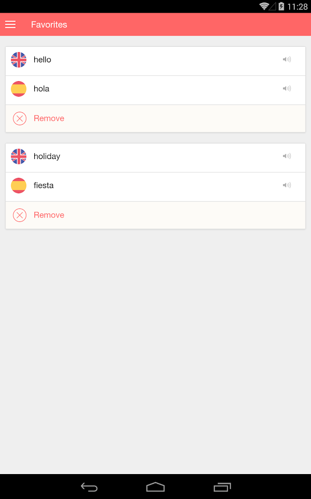311x499 pixels.
Task: Click the X circle under fiesta
Action: pos(20,215)
